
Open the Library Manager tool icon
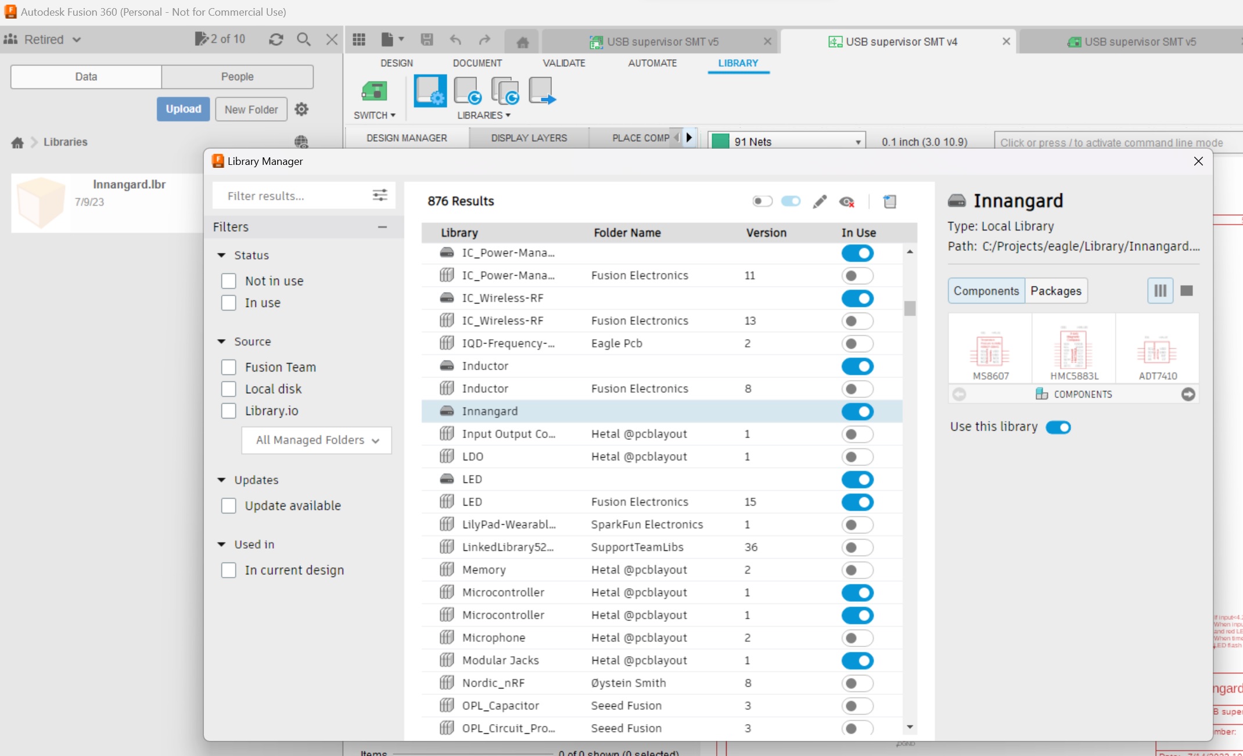point(430,91)
